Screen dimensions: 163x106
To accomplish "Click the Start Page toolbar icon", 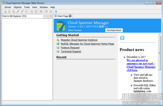I will pos(46,11).
